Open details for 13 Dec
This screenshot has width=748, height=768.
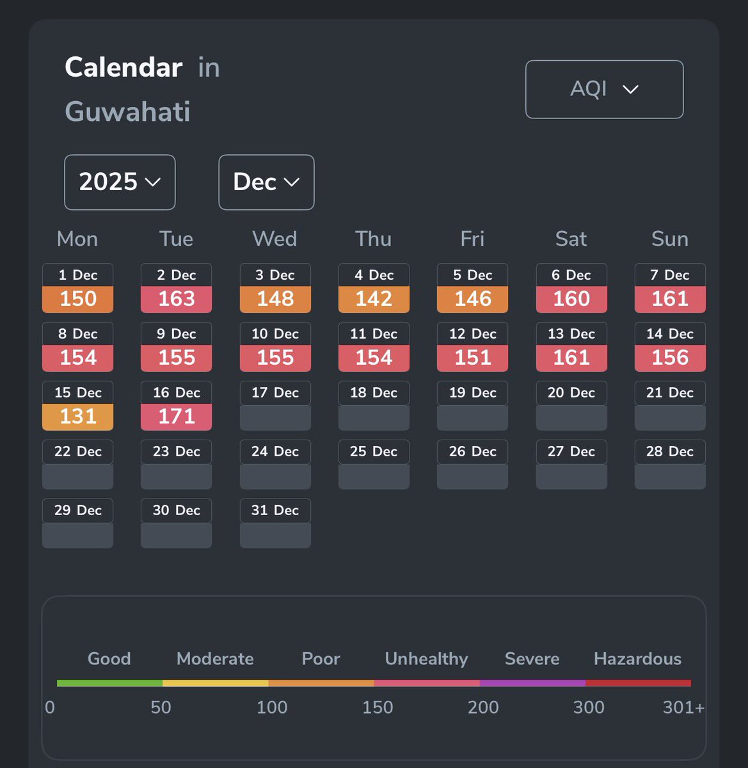[571, 346]
